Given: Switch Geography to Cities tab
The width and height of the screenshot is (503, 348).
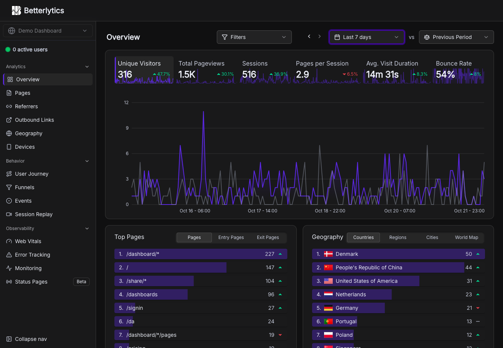Looking at the screenshot, I should point(432,237).
